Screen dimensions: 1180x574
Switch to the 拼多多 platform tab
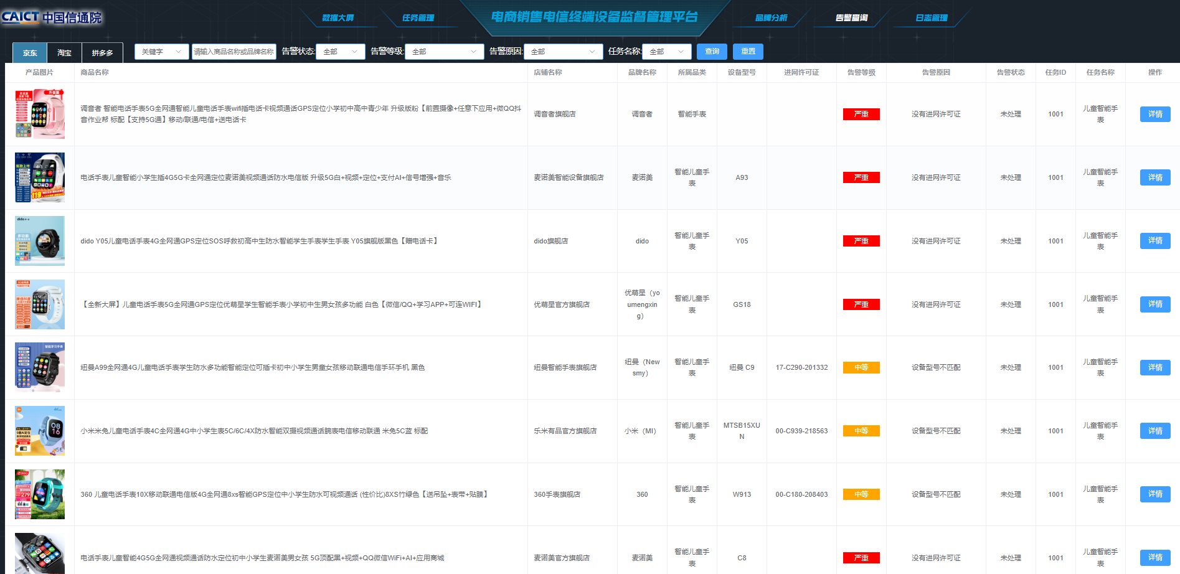[x=102, y=53]
